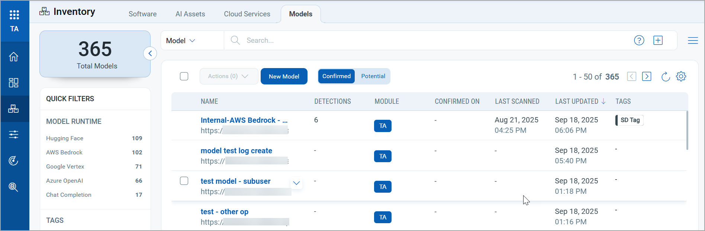This screenshot has width=705, height=231.
Task: Open the test model - subuser link
Action: [x=236, y=181]
